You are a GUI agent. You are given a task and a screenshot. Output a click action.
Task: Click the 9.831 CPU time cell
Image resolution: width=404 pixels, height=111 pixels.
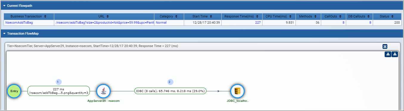[279, 22]
